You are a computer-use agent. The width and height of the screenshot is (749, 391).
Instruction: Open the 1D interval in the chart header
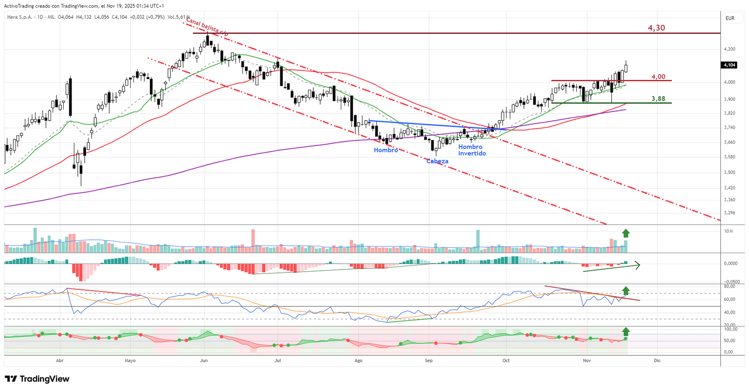coord(40,17)
